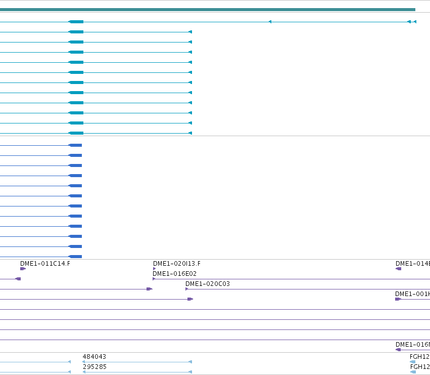Select the purple glyph under the DME1-014 label

[x=399, y=269]
